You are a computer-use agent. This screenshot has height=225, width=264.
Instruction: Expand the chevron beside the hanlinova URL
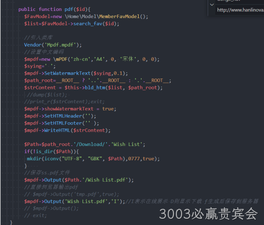(x=212, y=5)
